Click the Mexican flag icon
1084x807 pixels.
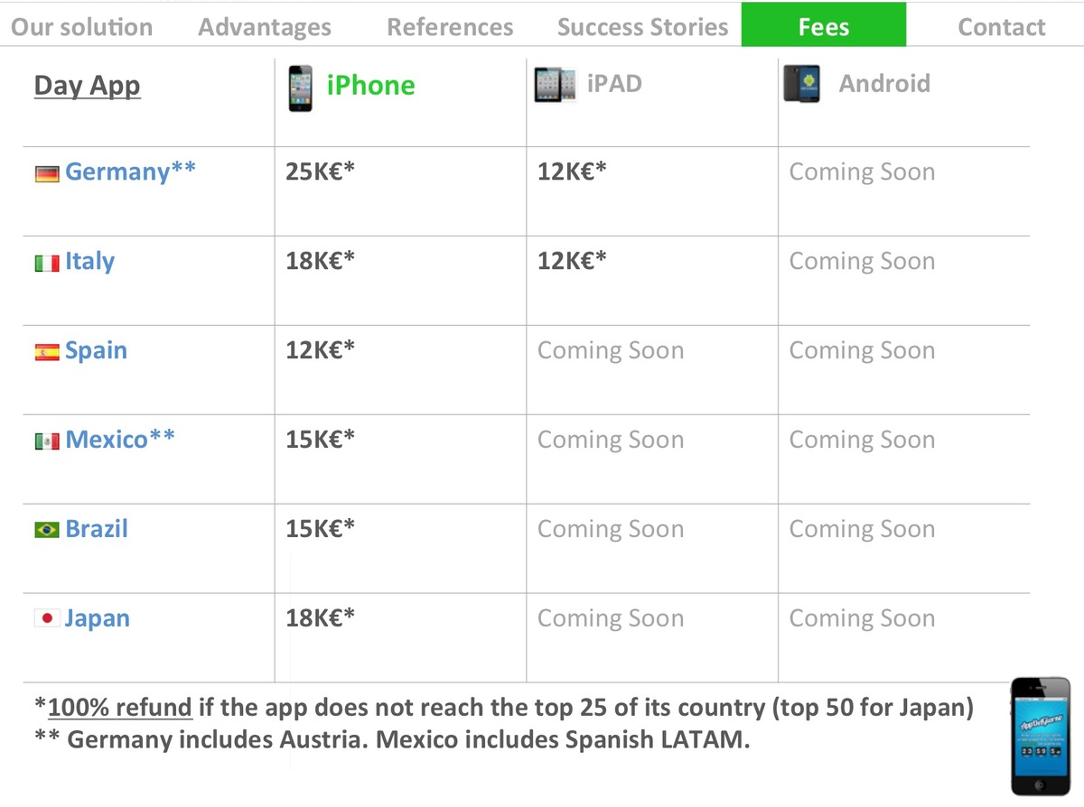coord(47,442)
